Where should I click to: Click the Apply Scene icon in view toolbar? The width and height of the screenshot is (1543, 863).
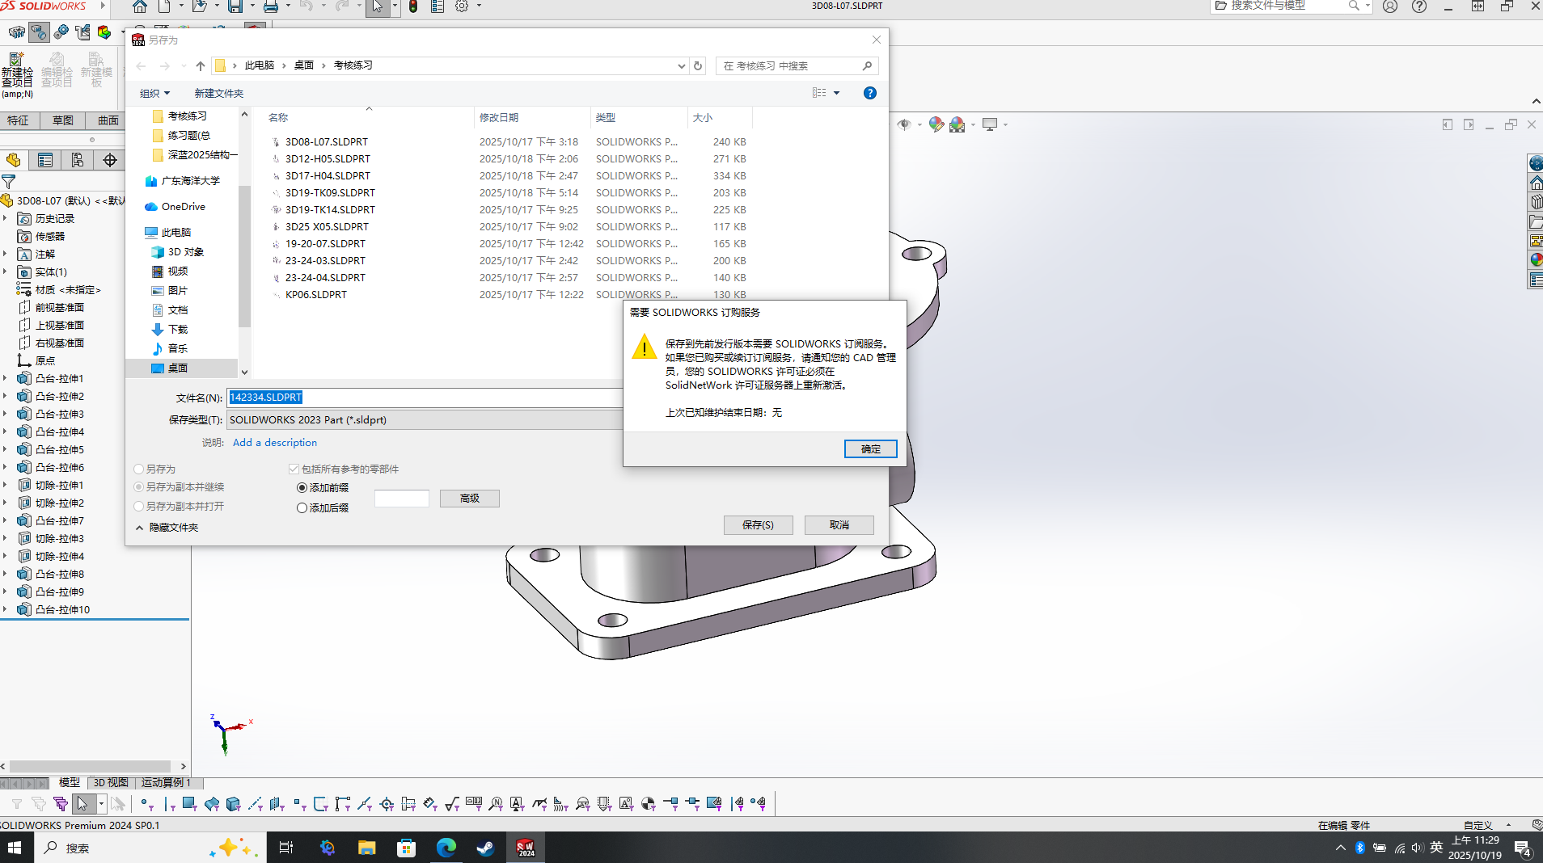point(958,124)
